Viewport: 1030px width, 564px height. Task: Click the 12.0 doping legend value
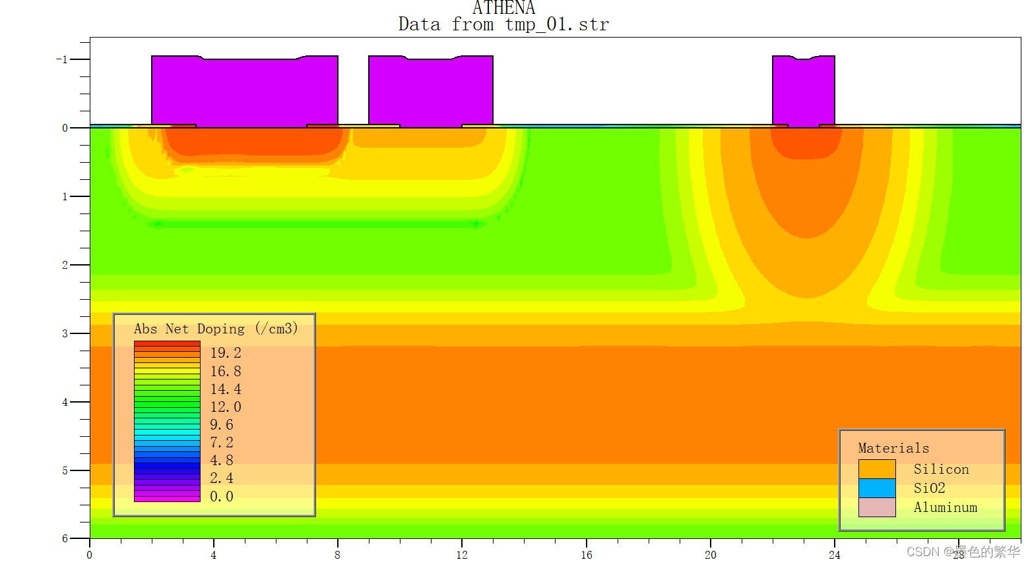tap(226, 407)
